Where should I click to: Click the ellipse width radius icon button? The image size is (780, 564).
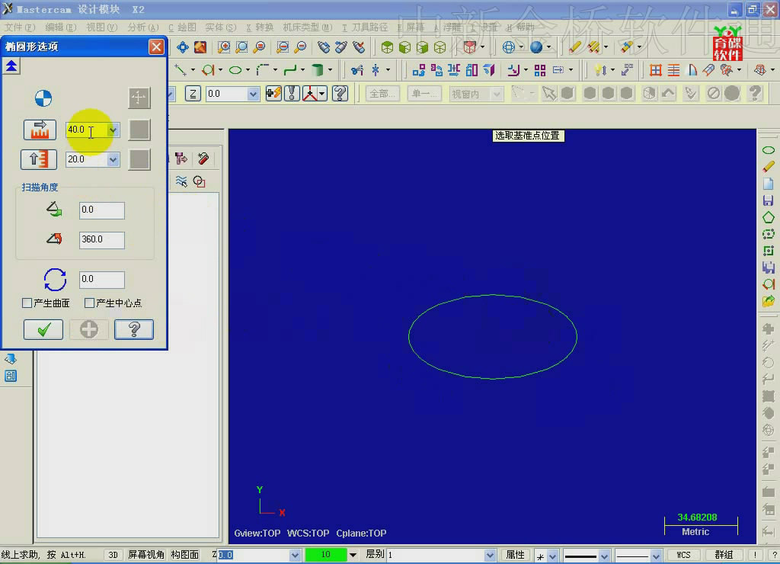40,130
